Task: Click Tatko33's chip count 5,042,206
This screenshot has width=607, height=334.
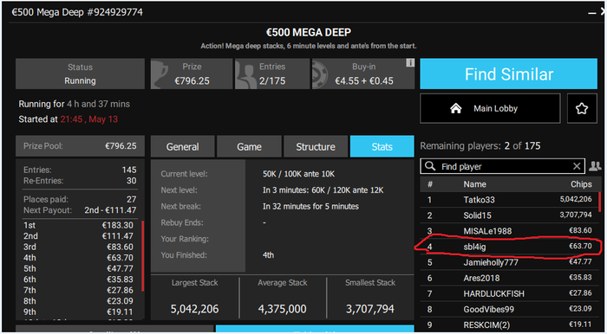Action: coord(576,199)
